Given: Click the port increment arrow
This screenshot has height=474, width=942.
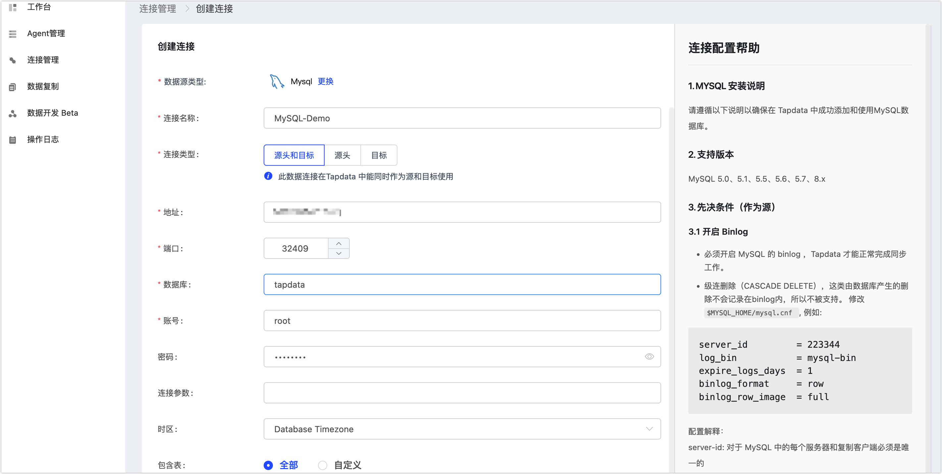Looking at the screenshot, I should [339, 243].
